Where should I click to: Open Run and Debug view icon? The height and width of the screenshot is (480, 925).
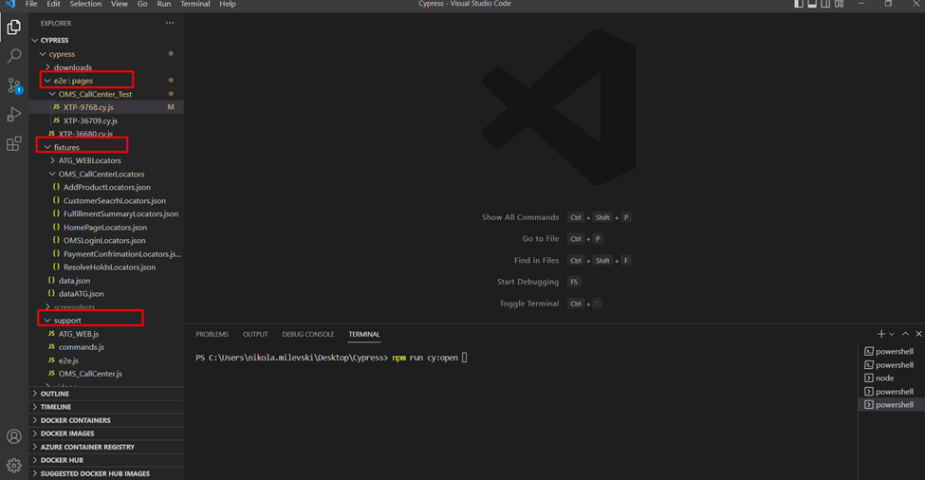click(14, 115)
